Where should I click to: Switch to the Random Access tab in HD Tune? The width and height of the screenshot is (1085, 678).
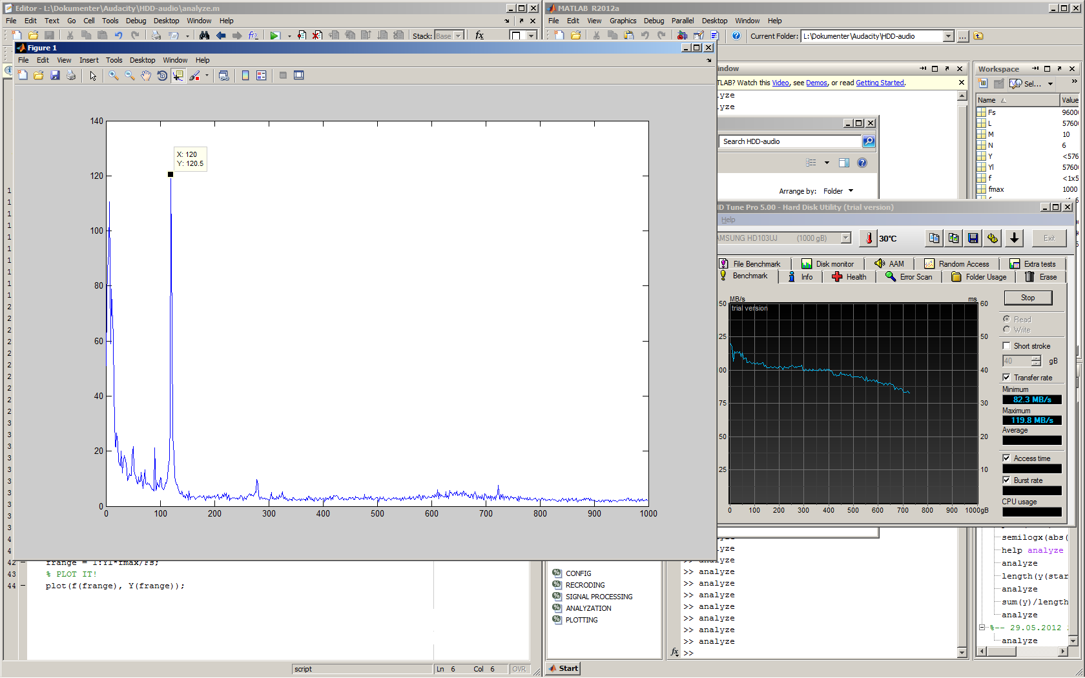957,264
